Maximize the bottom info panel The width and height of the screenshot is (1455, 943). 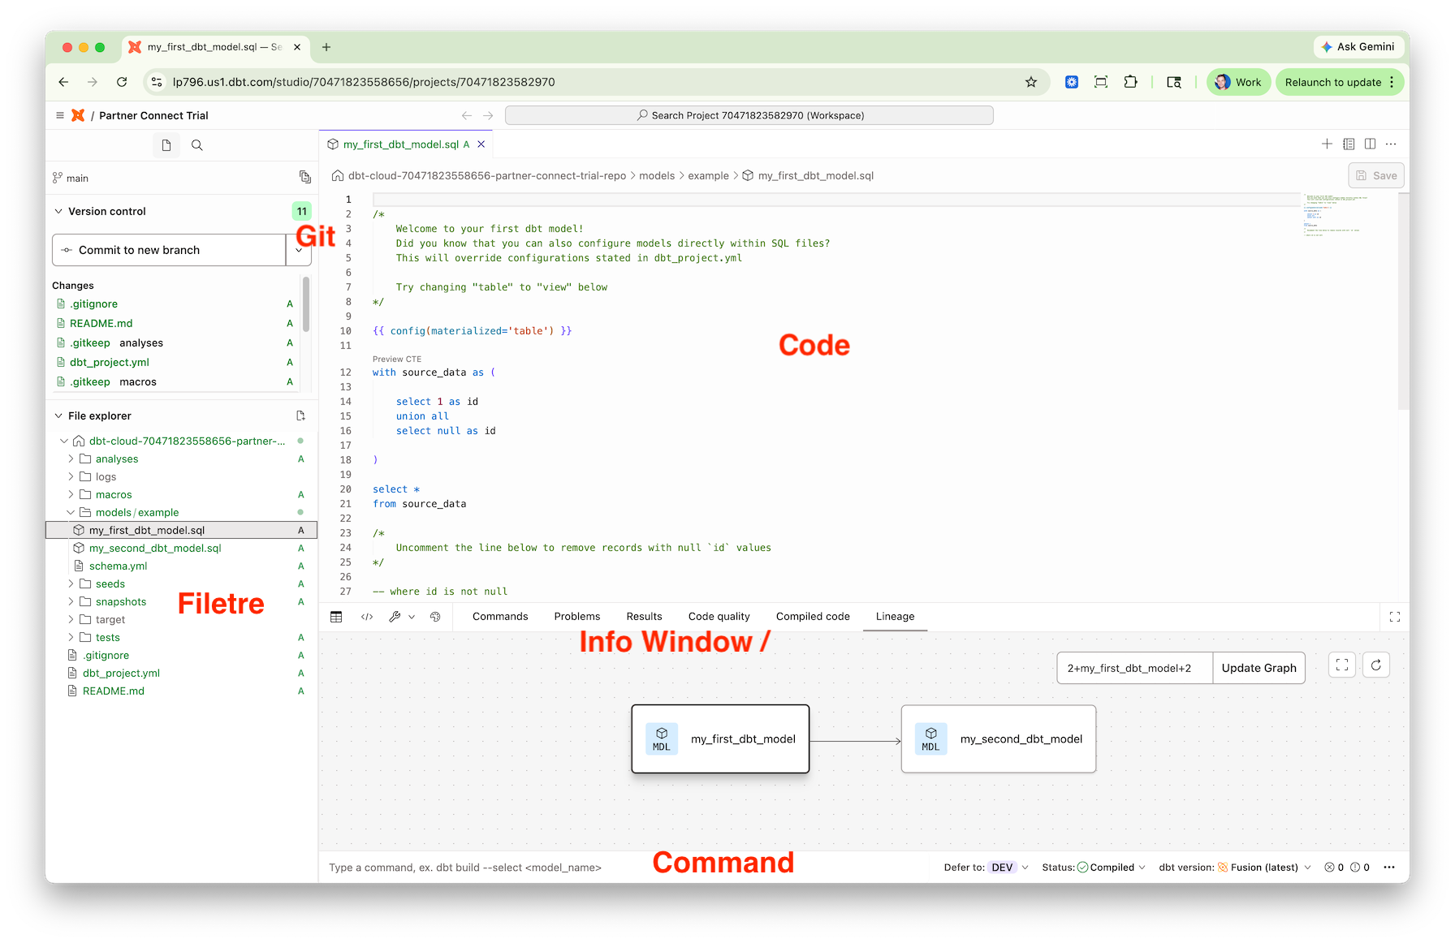[x=1395, y=617]
